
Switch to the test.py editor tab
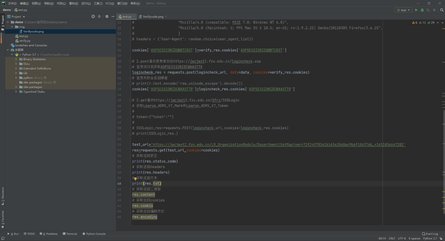[x=127, y=17]
